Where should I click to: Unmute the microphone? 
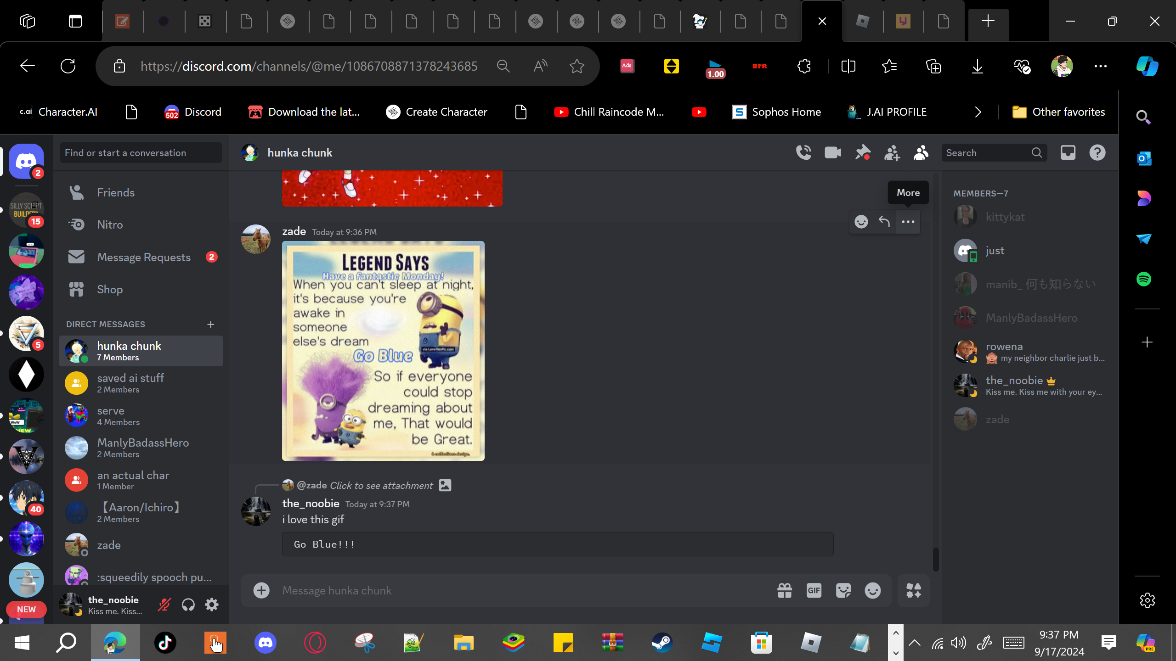click(x=164, y=605)
